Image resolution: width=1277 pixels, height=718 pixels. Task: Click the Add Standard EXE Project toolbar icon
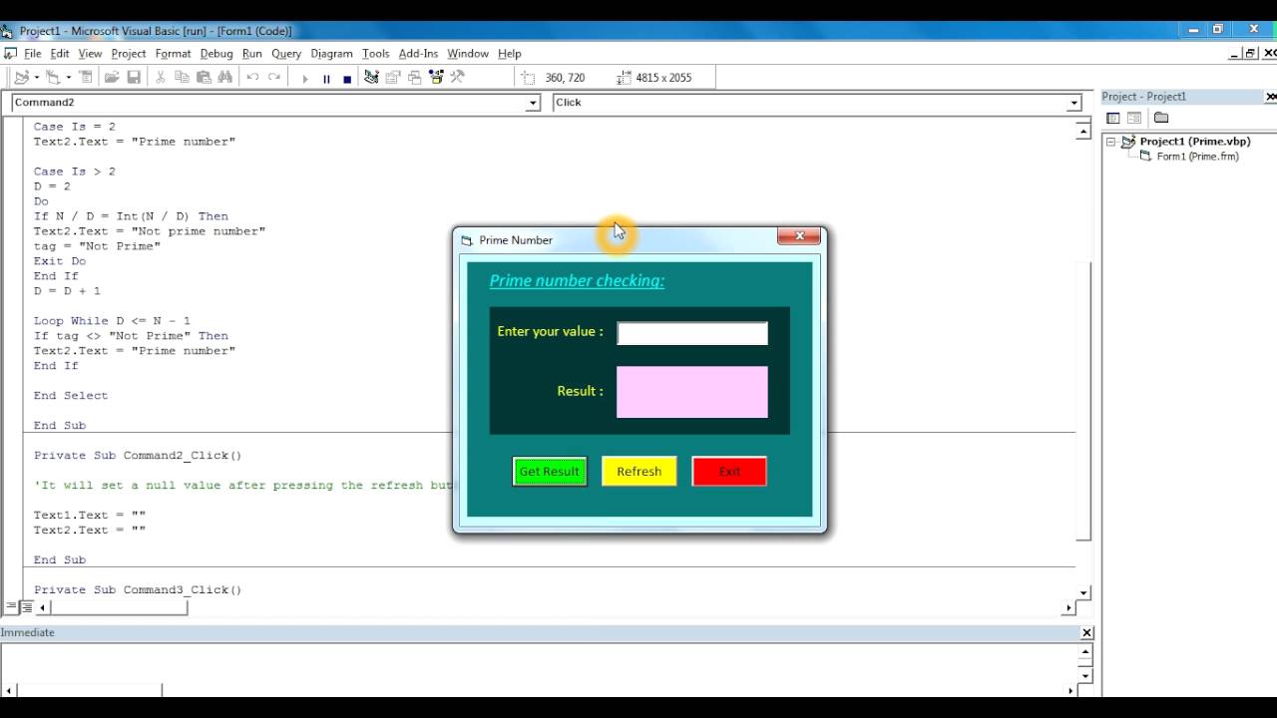point(21,77)
